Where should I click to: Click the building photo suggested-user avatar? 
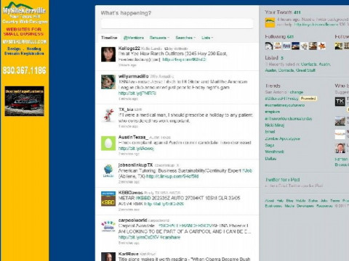pyautogui.click(x=340, y=121)
